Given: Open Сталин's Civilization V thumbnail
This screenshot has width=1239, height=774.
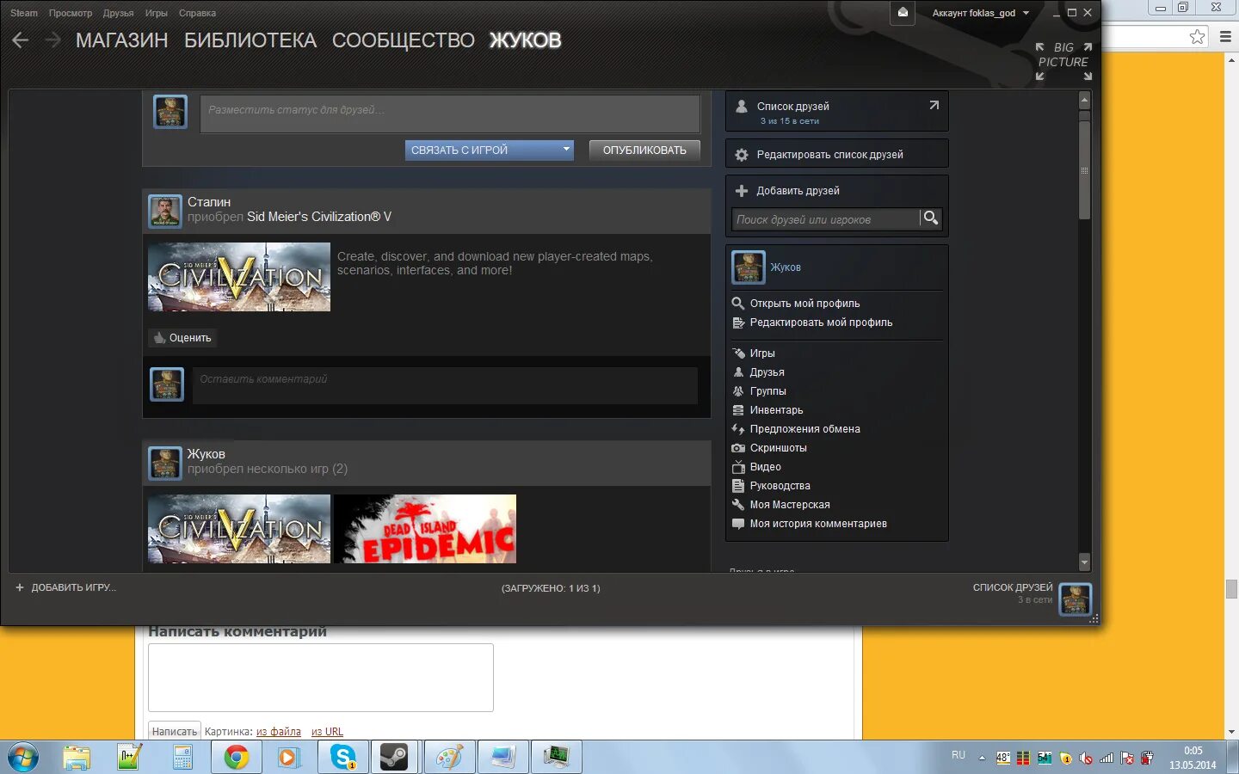Looking at the screenshot, I should pyautogui.click(x=239, y=277).
